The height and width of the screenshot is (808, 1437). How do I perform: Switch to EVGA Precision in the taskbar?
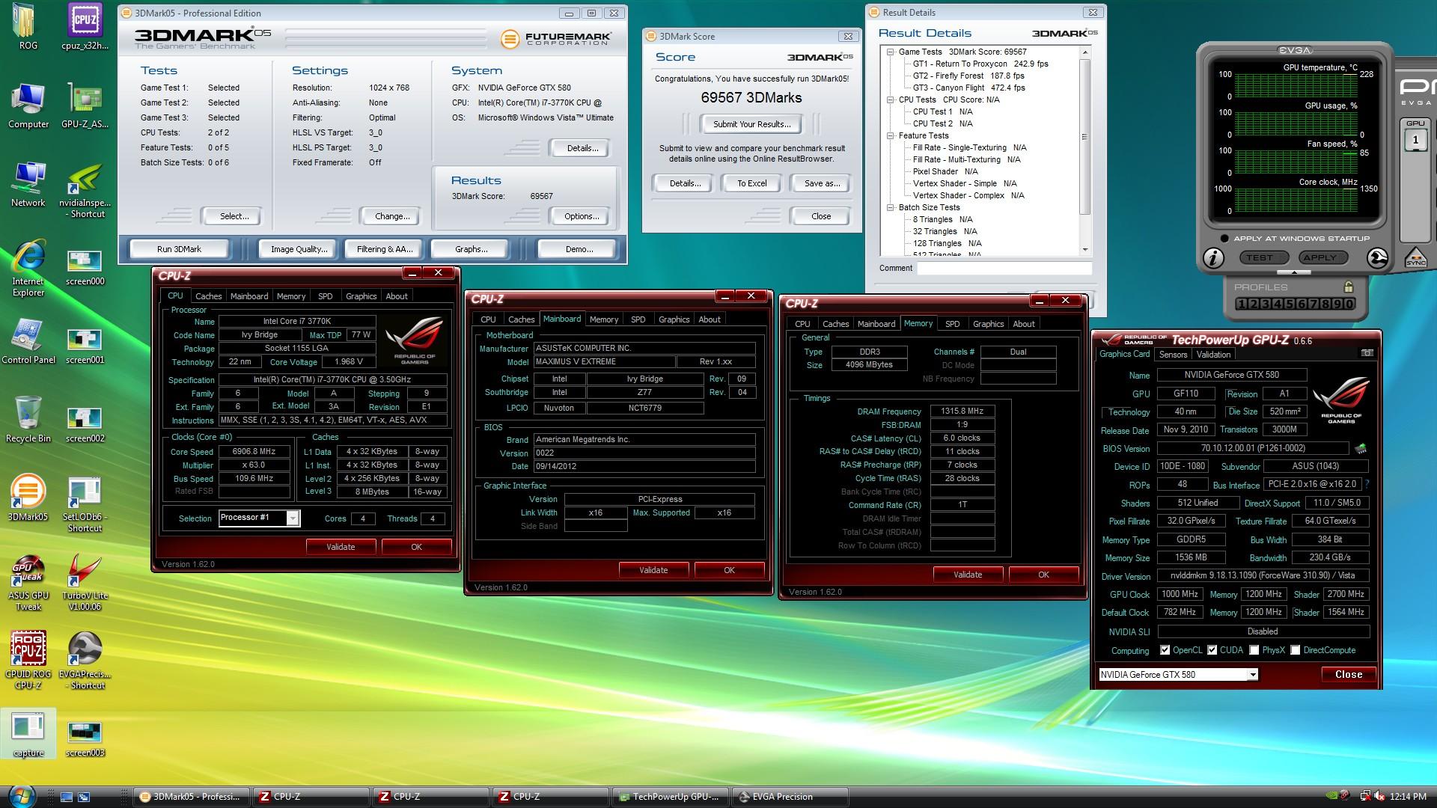point(790,797)
